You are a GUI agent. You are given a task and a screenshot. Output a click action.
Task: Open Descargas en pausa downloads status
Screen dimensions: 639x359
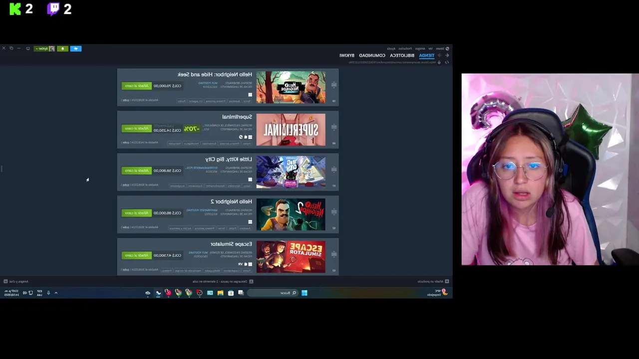223,281
